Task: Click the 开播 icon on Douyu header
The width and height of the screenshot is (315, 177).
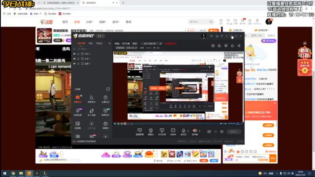Action: click(x=235, y=22)
